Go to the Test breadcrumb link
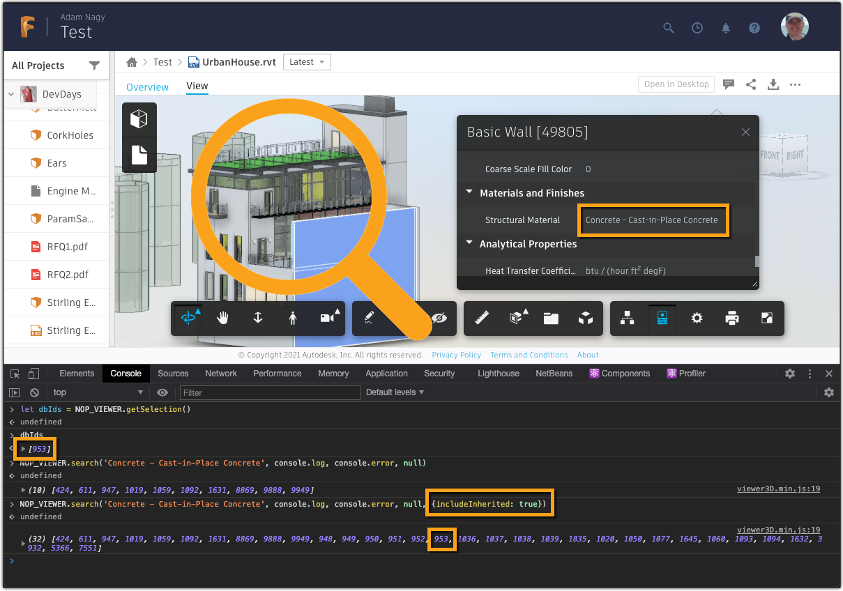Image resolution: width=843 pixels, height=591 pixels. coord(162,62)
